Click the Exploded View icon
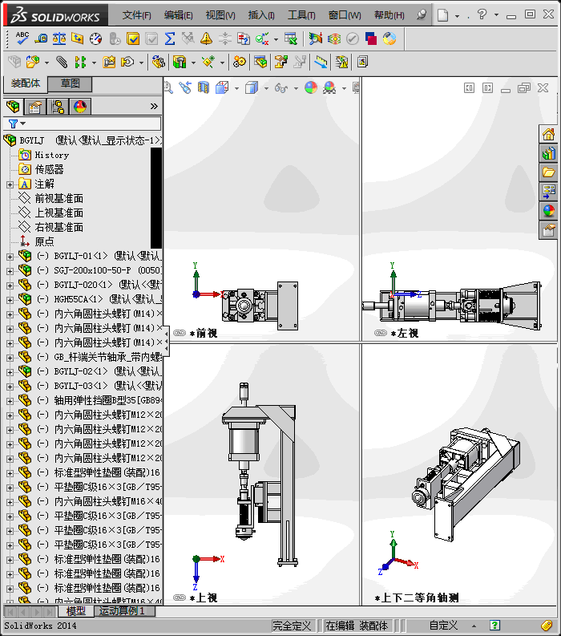This screenshot has height=636, width=561. (281, 62)
